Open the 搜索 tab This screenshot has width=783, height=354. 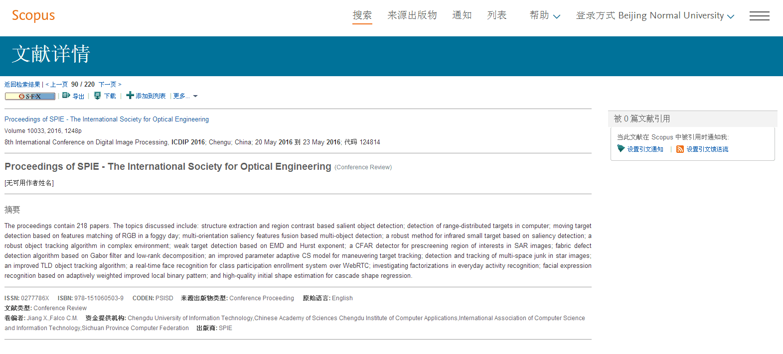[x=362, y=15]
